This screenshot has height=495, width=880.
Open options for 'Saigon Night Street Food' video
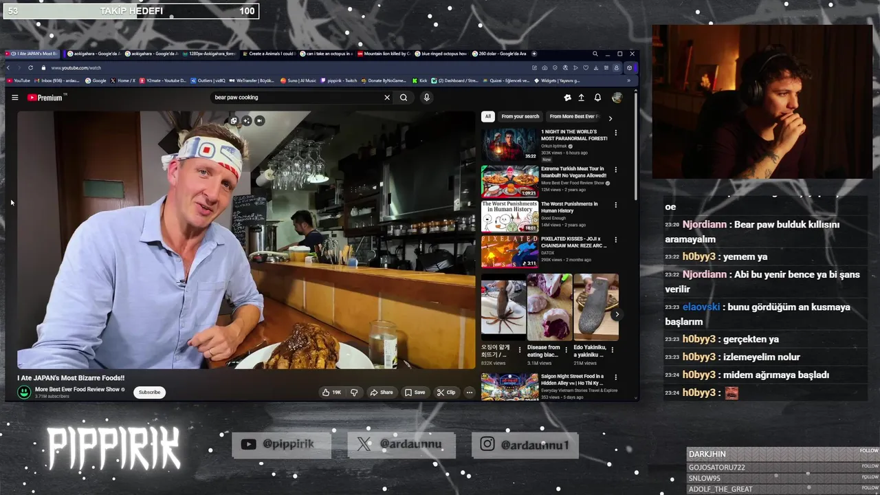click(615, 377)
